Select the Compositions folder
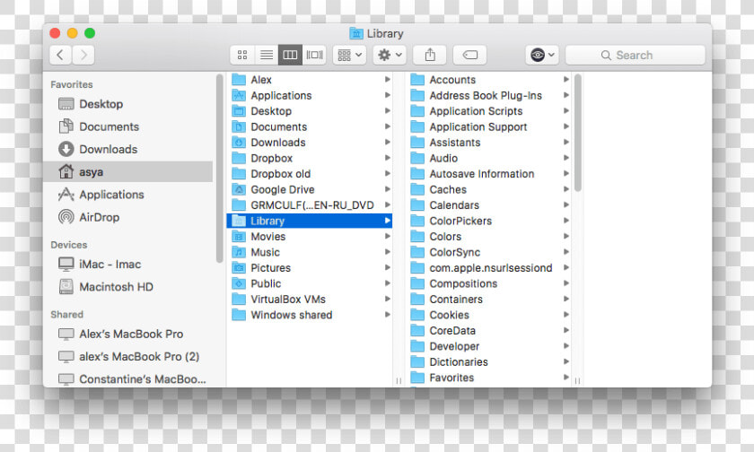This screenshot has height=452, width=754. 489,283
